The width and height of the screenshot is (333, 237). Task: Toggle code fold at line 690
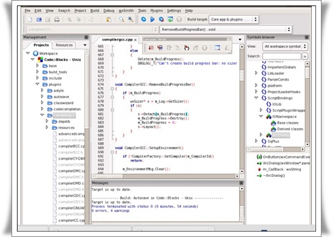[113, 152]
